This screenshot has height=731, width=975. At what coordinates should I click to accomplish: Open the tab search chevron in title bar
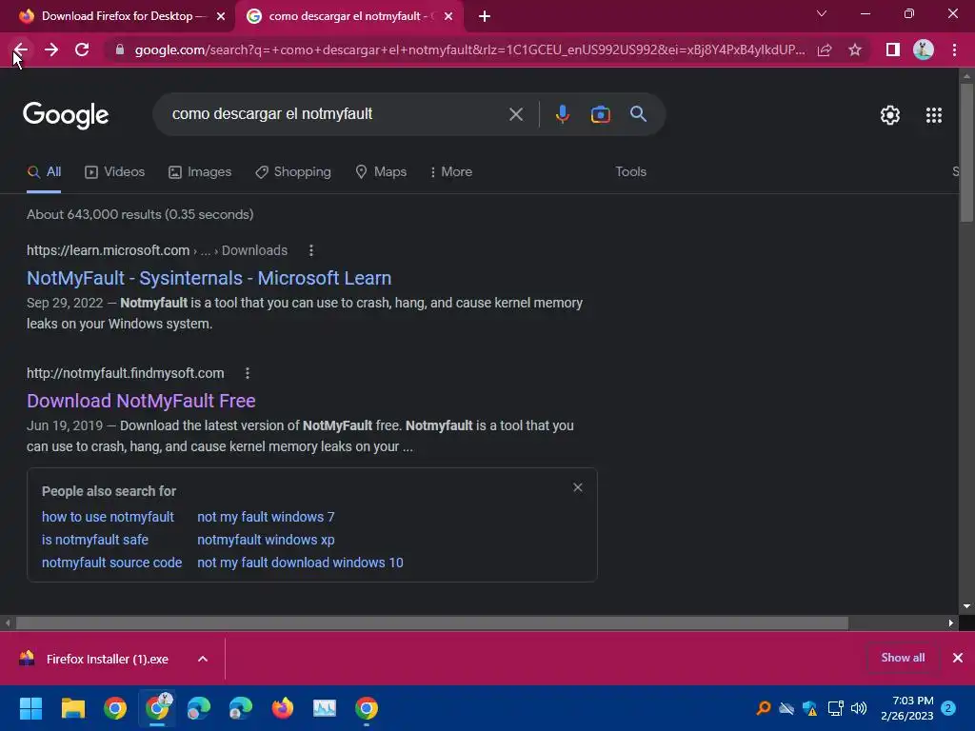click(822, 13)
